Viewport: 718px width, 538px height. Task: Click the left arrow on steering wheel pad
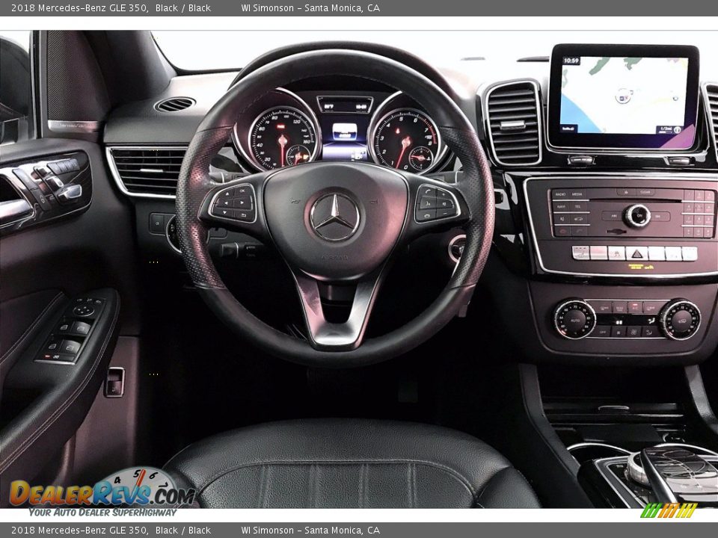pos(226,203)
